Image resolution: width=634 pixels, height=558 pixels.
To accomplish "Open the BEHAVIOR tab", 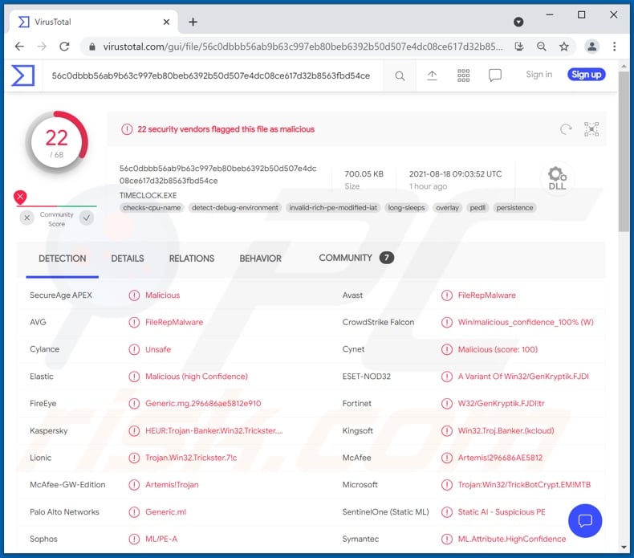I will click(x=260, y=259).
